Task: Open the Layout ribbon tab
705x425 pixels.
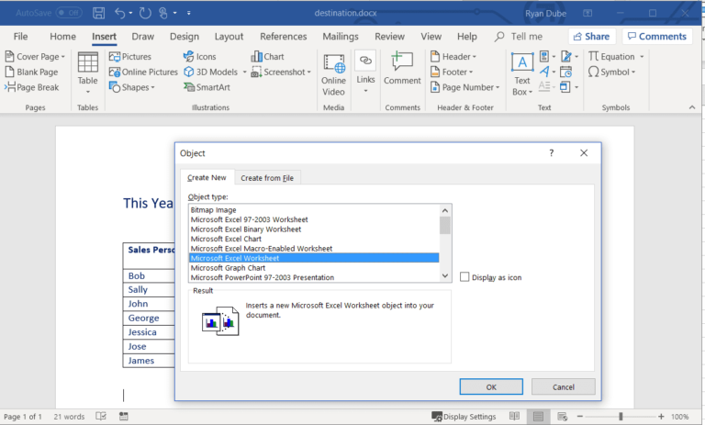Action: click(229, 37)
